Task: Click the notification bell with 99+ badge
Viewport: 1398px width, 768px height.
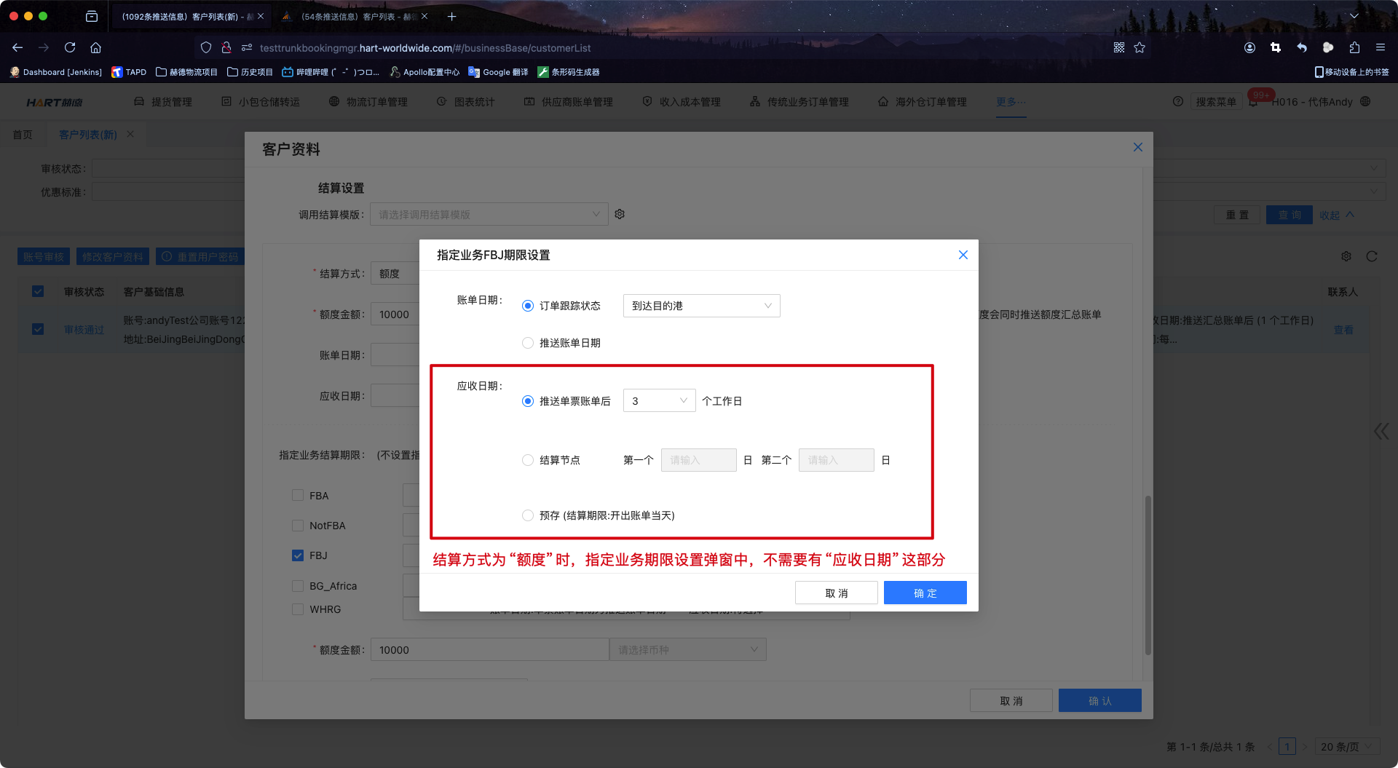Action: click(1254, 103)
